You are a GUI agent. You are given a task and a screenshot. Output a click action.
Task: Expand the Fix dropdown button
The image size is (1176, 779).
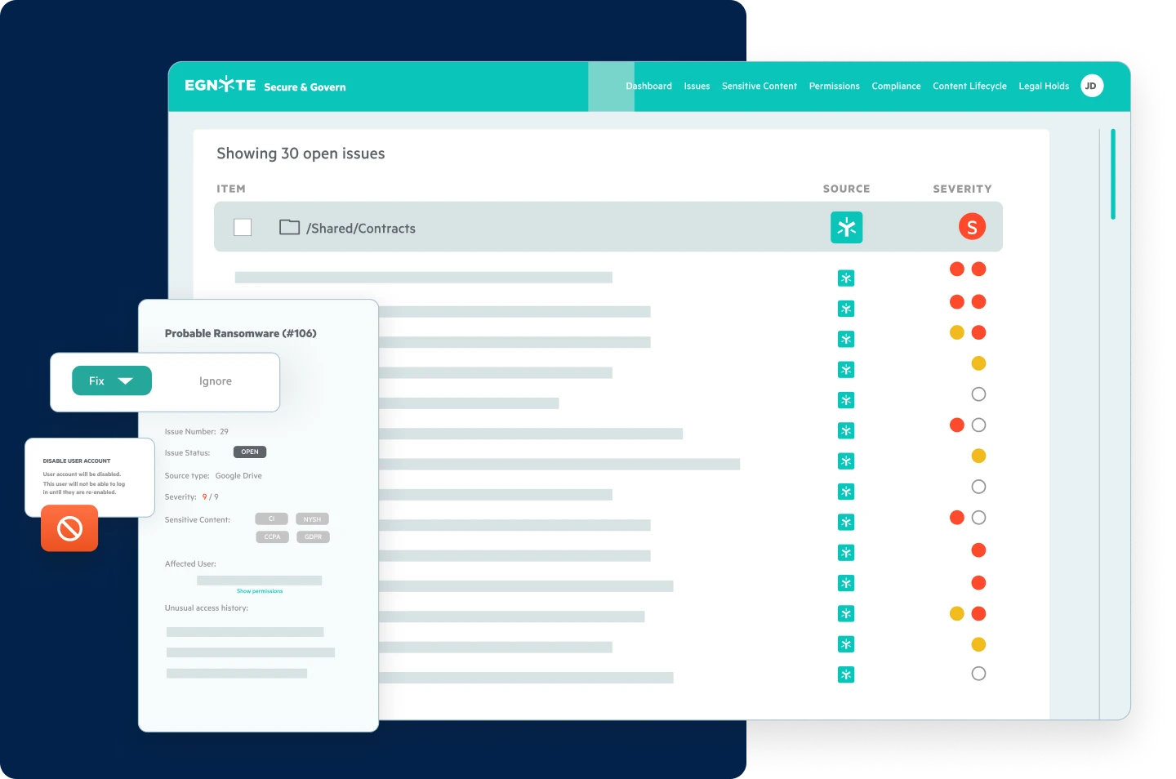(112, 381)
